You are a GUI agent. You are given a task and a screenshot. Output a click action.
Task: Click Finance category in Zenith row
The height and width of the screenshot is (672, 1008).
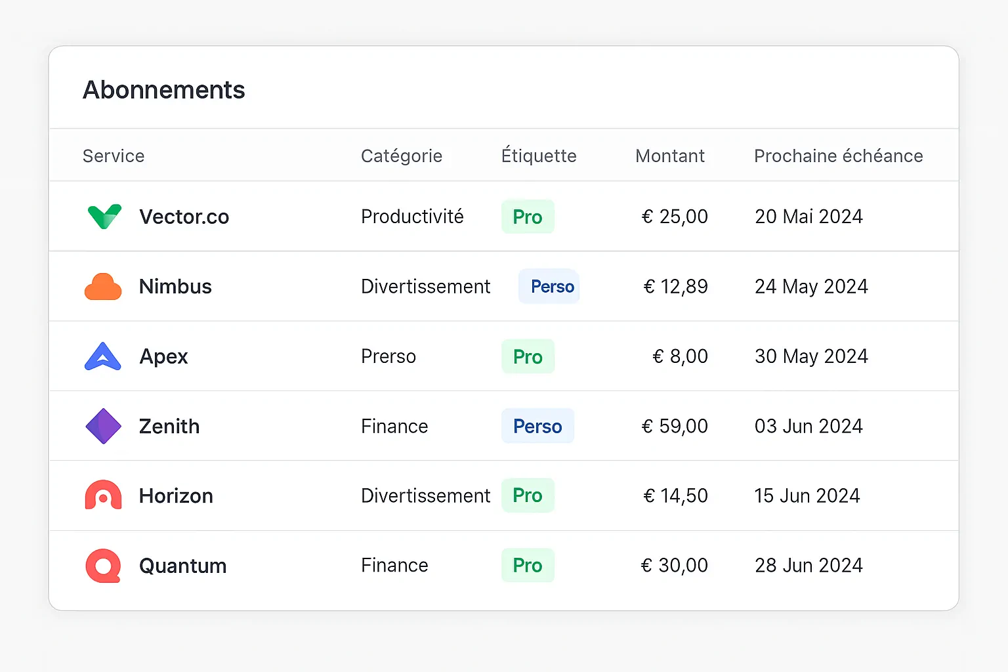pos(394,427)
